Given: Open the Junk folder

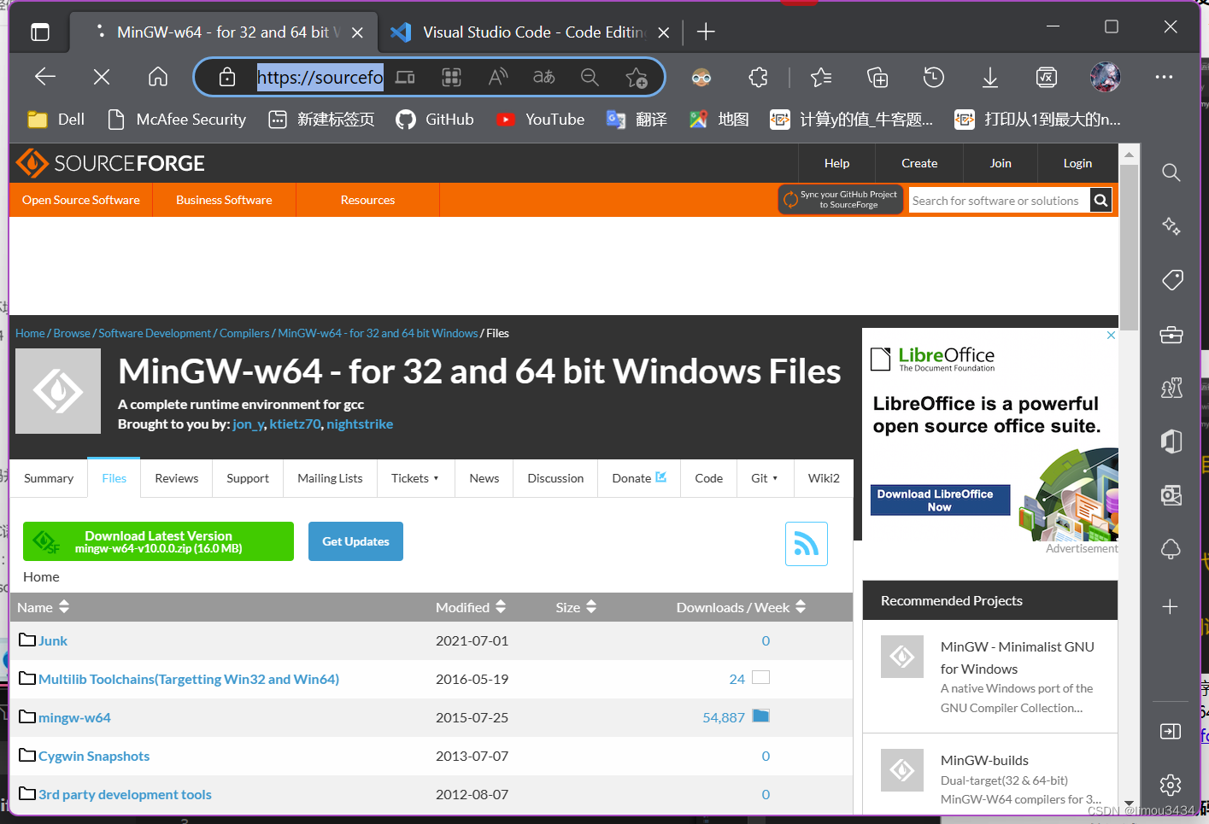Looking at the screenshot, I should [52, 641].
